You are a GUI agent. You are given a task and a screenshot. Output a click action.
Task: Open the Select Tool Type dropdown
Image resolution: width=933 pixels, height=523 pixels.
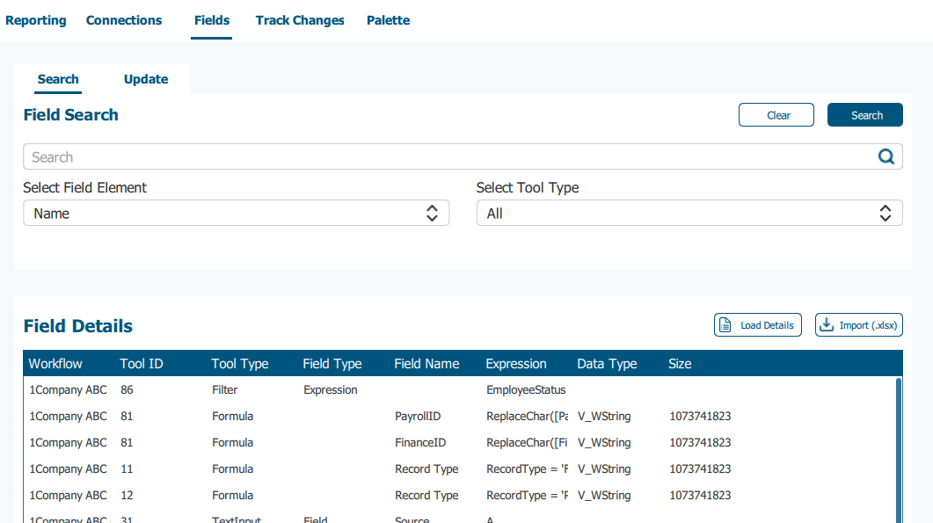coord(689,213)
